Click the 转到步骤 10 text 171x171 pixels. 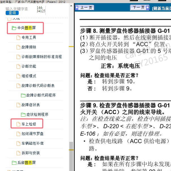pyautogui.click(x=119, y=82)
